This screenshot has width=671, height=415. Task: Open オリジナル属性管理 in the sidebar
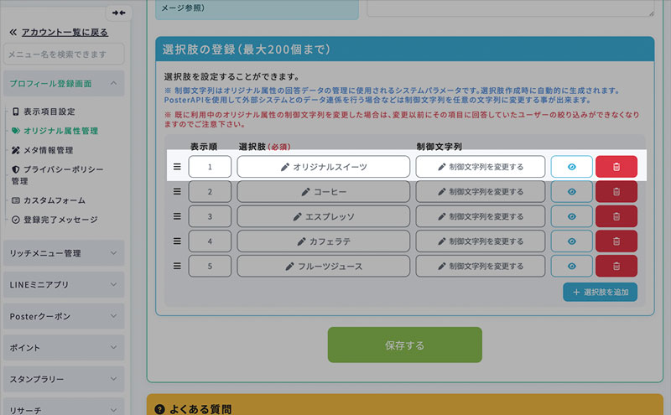[x=60, y=131]
